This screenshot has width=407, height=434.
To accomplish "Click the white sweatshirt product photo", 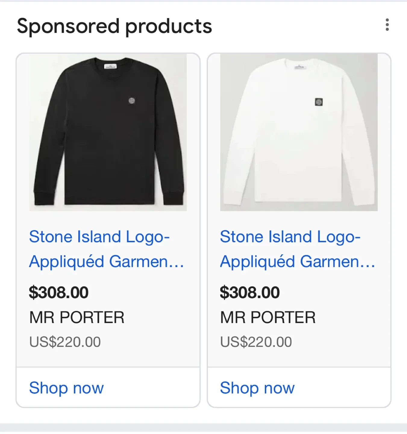I will click(299, 133).
